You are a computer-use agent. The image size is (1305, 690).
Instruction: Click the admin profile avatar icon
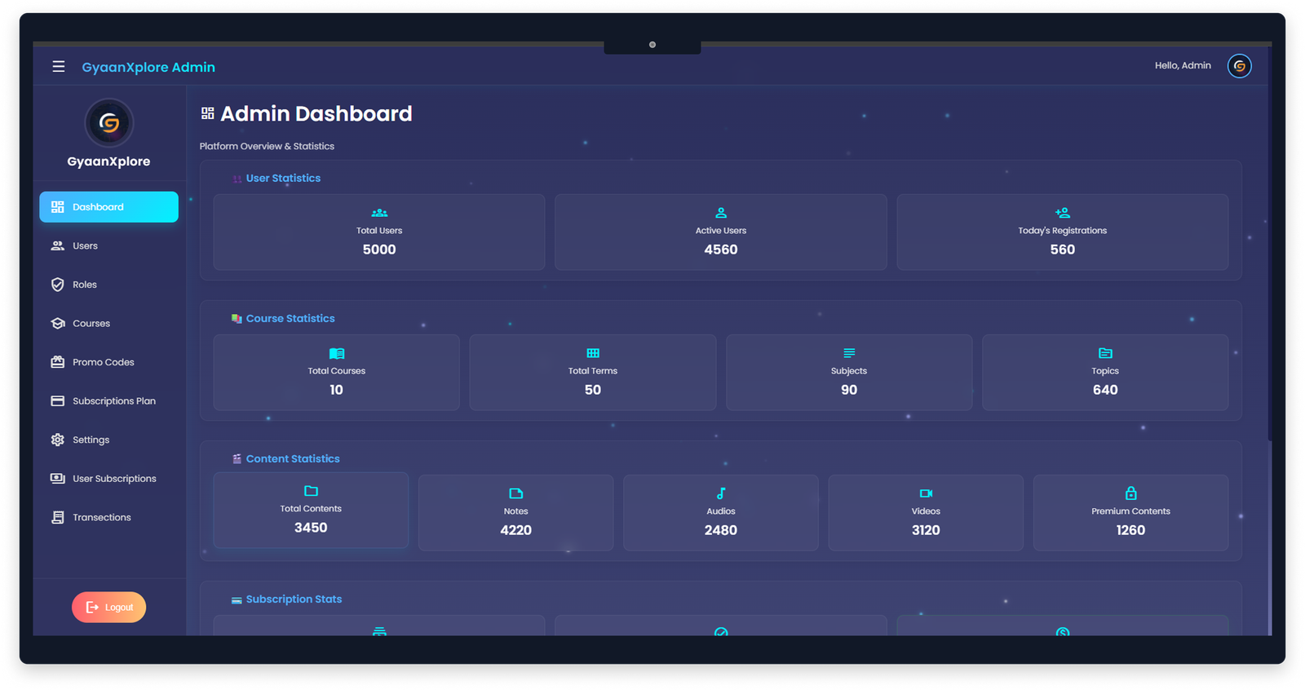pyautogui.click(x=1239, y=66)
